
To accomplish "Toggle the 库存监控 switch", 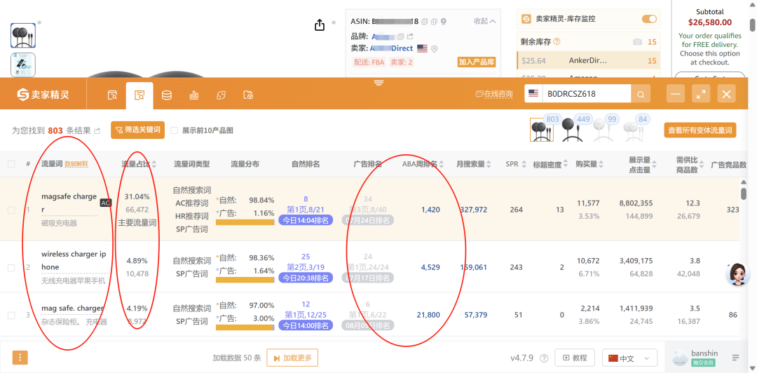I will click(x=649, y=19).
